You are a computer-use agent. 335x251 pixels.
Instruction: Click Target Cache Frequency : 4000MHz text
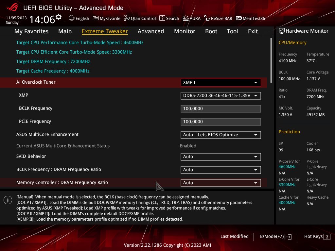click(x=53, y=71)
